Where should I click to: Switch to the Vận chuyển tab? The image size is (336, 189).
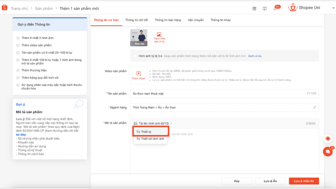(196, 20)
